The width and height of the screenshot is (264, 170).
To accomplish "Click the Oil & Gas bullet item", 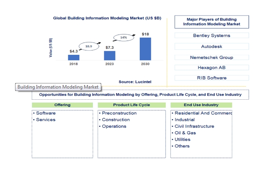I will click(184, 133).
